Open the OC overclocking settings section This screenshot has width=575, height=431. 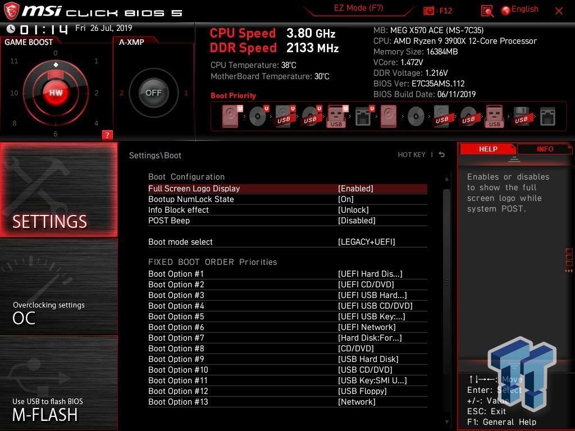pyautogui.click(x=58, y=286)
